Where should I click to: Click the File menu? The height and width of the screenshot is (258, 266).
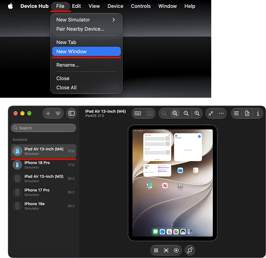(60, 6)
